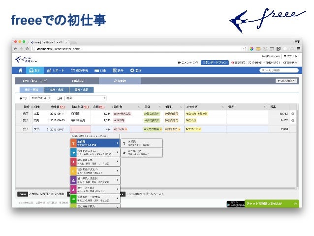314x236 pixels.
Task: Open the 収支 selector in the editing row with 444
Action: coord(41,130)
